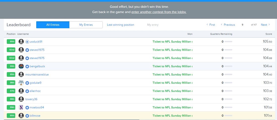Click lowery36's default avatar icon
277x120 pixels.
point(21,99)
